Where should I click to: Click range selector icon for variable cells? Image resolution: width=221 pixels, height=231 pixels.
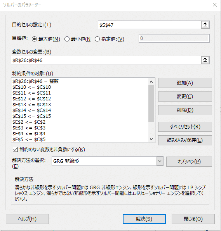tap(205, 60)
